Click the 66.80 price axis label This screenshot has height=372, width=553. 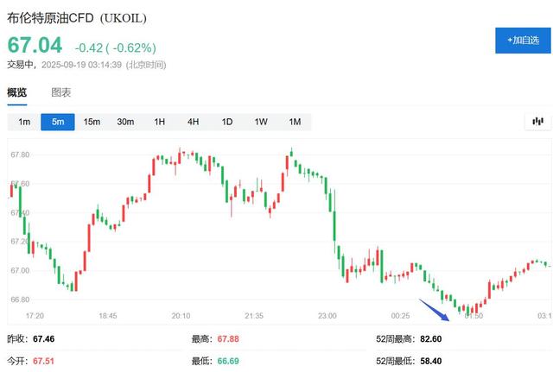pos(20,299)
